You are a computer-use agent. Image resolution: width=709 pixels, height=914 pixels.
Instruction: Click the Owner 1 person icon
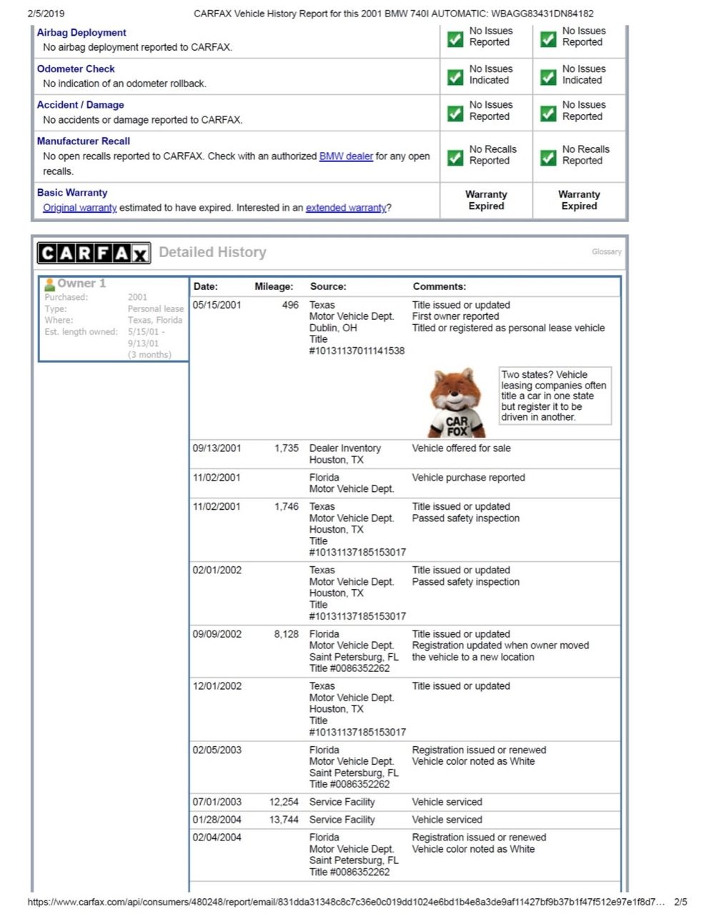50,284
